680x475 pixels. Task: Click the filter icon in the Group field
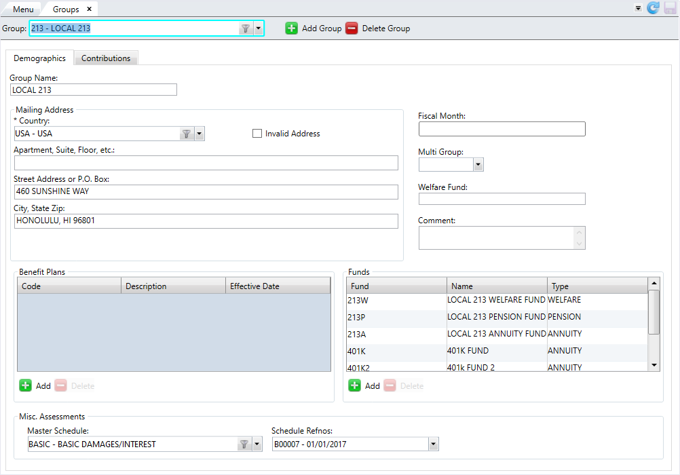[246, 28]
